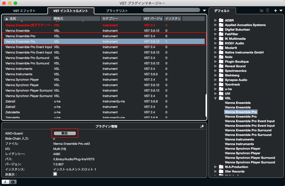285x186 pixels.
Task: Select the デフォルト collection tab
Action: point(222,11)
